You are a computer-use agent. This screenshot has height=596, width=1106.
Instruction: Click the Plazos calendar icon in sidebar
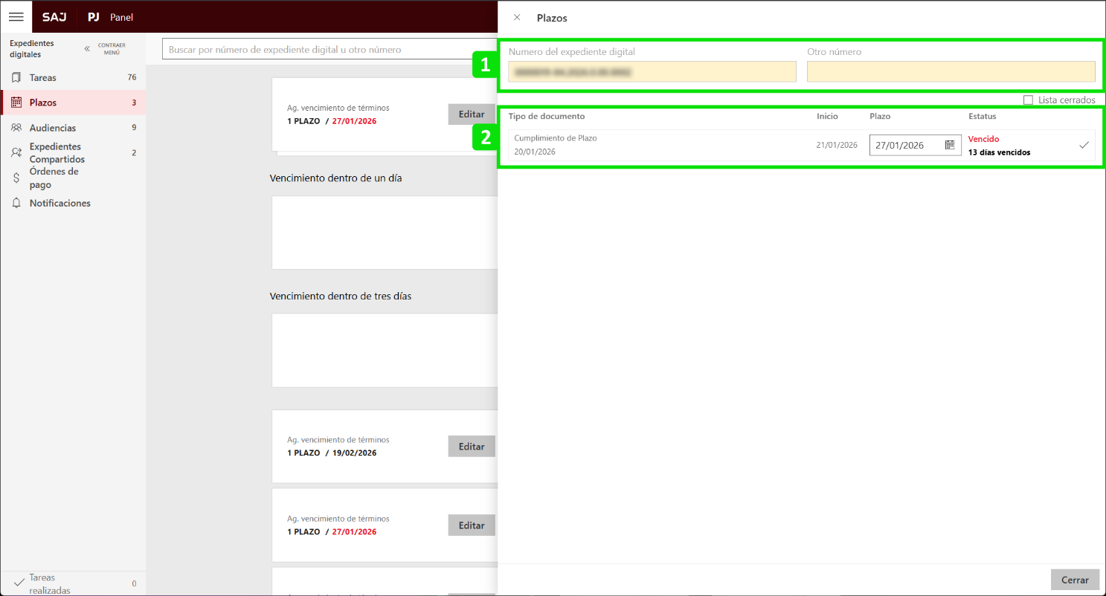16,103
